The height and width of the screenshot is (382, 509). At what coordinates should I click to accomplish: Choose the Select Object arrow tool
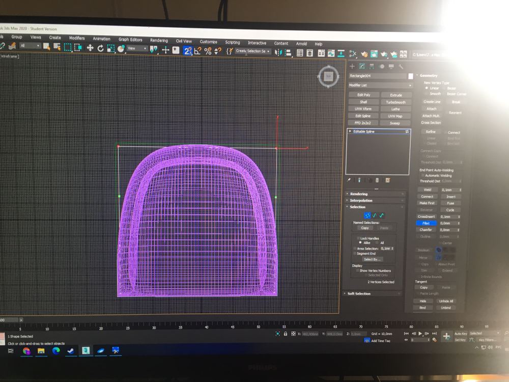click(x=46, y=47)
